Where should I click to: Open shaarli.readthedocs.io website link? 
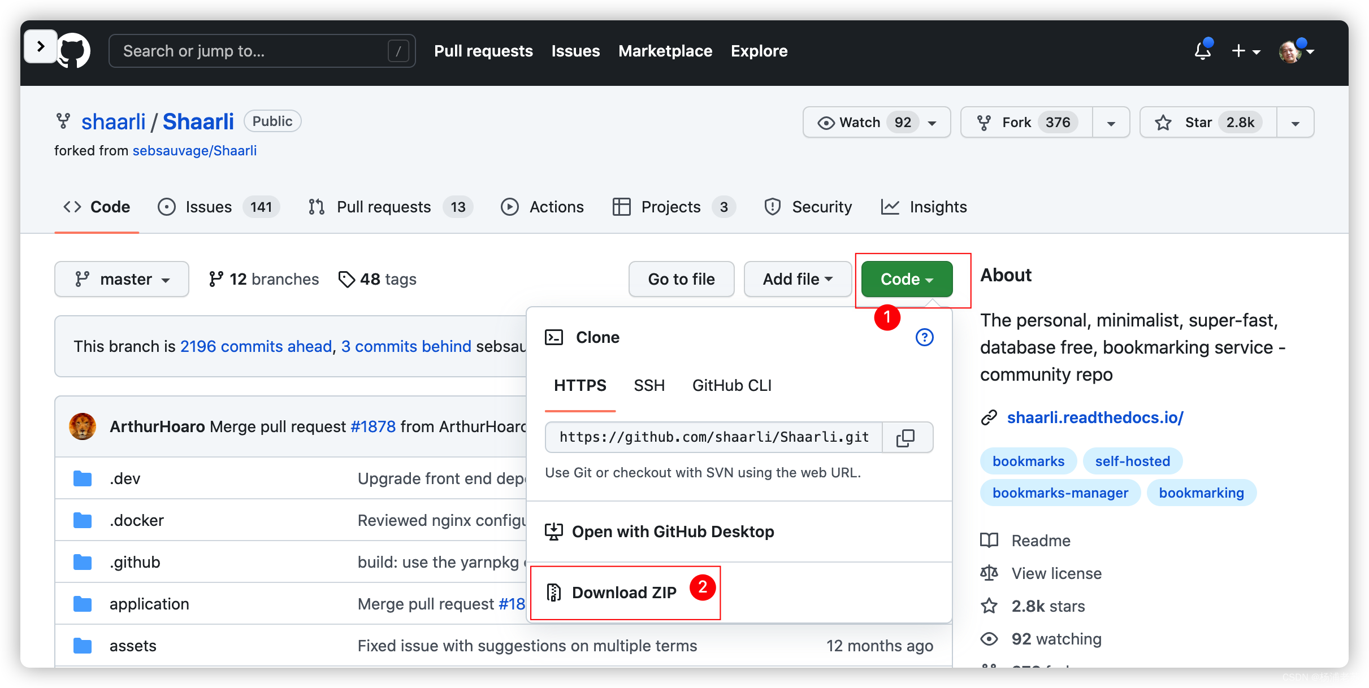[x=1095, y=417]
